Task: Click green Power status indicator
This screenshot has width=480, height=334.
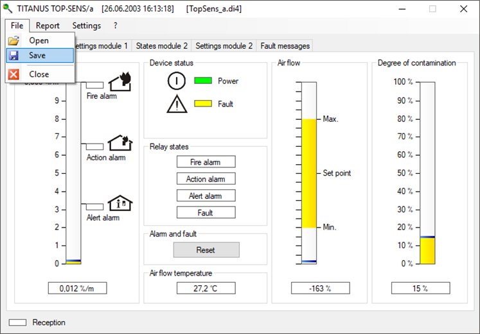Action: click(203, 81)
